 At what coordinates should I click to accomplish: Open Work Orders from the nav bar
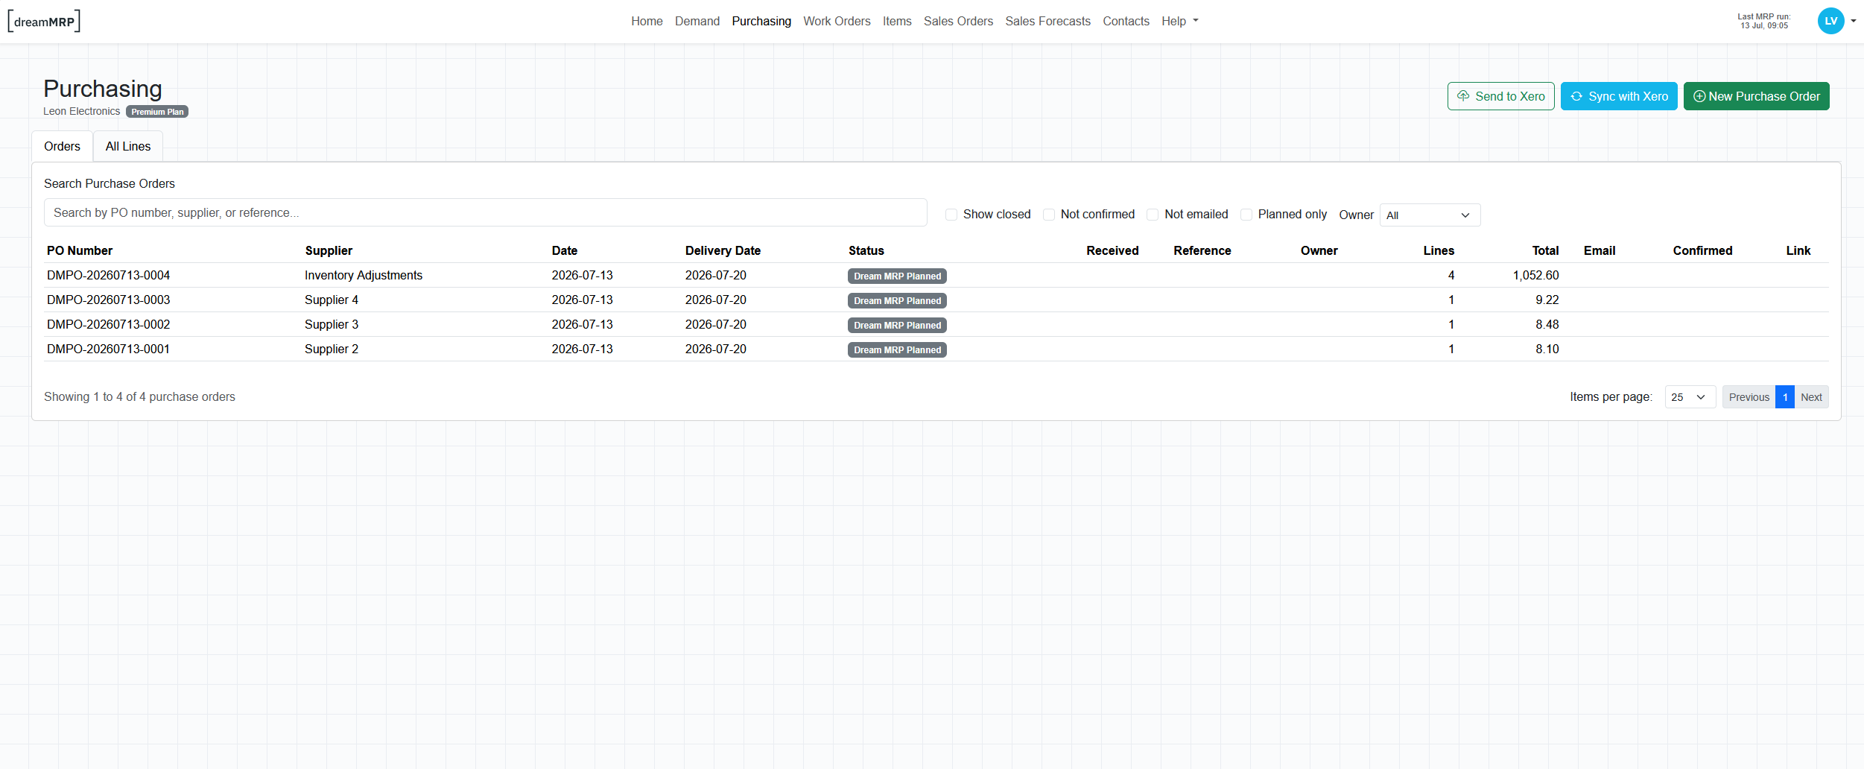tap(837, 21)
